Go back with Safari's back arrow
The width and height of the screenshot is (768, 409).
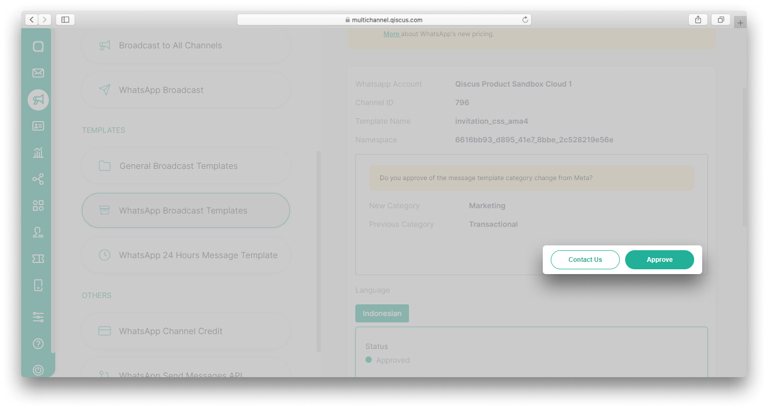click(x=31, y=20)
